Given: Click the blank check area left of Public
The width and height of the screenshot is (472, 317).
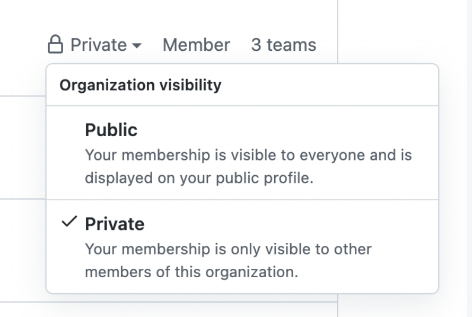Looking at the screenshot, I should pyautogui.click(x=69, y=130).
